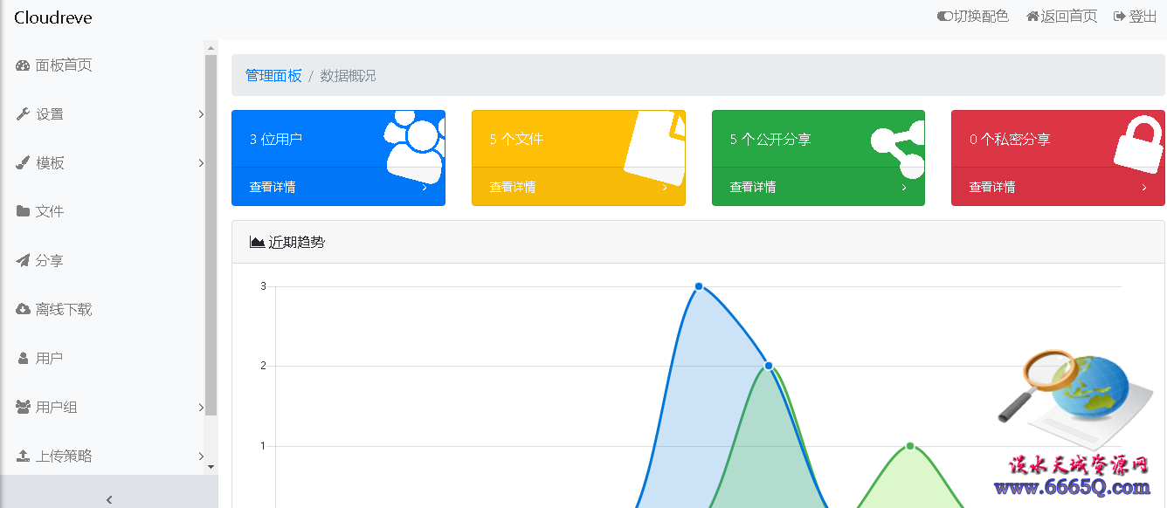This screenshot has width=1167, height=508.
Task: Click the green chart point at value 1
Action: (x=910, y=446)
